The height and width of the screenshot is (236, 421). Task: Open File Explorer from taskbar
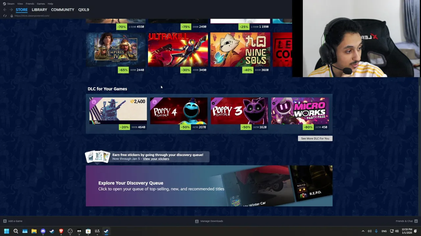pyautogui.click(x=34, y=231)
